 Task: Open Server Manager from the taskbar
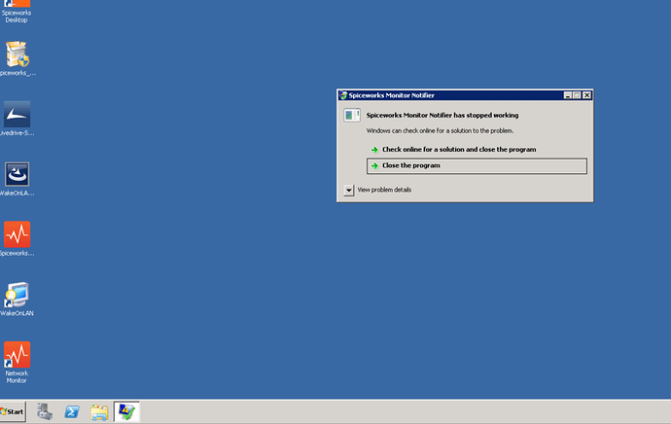click(45, 411)
